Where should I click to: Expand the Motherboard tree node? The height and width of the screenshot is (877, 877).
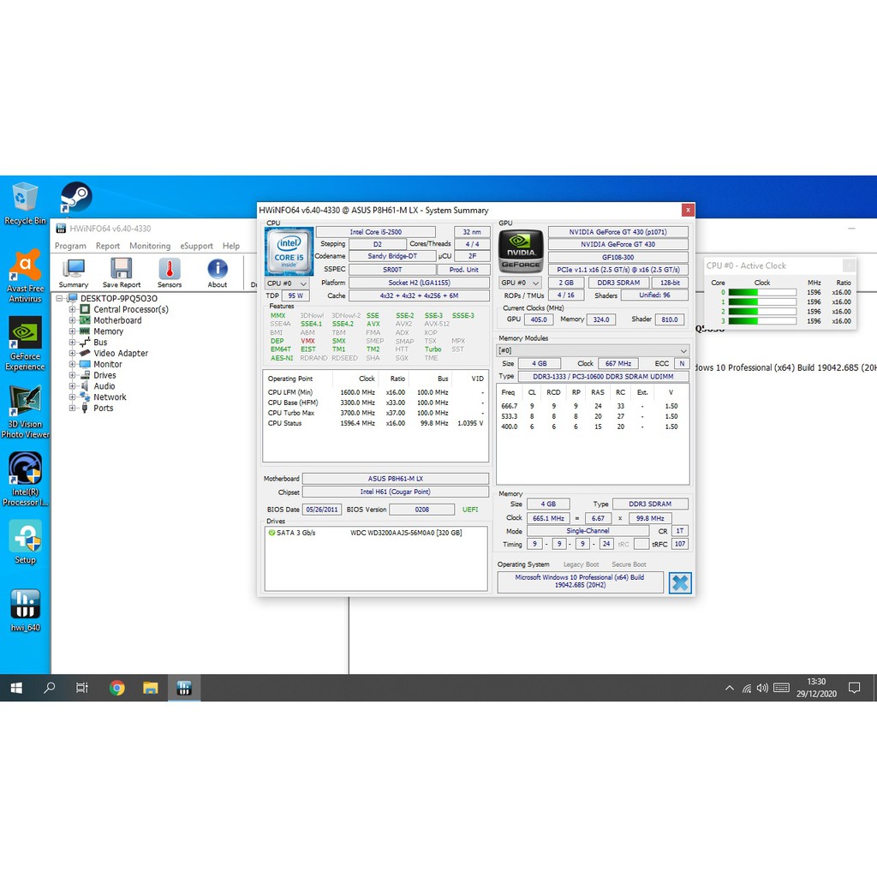point(73,320)
